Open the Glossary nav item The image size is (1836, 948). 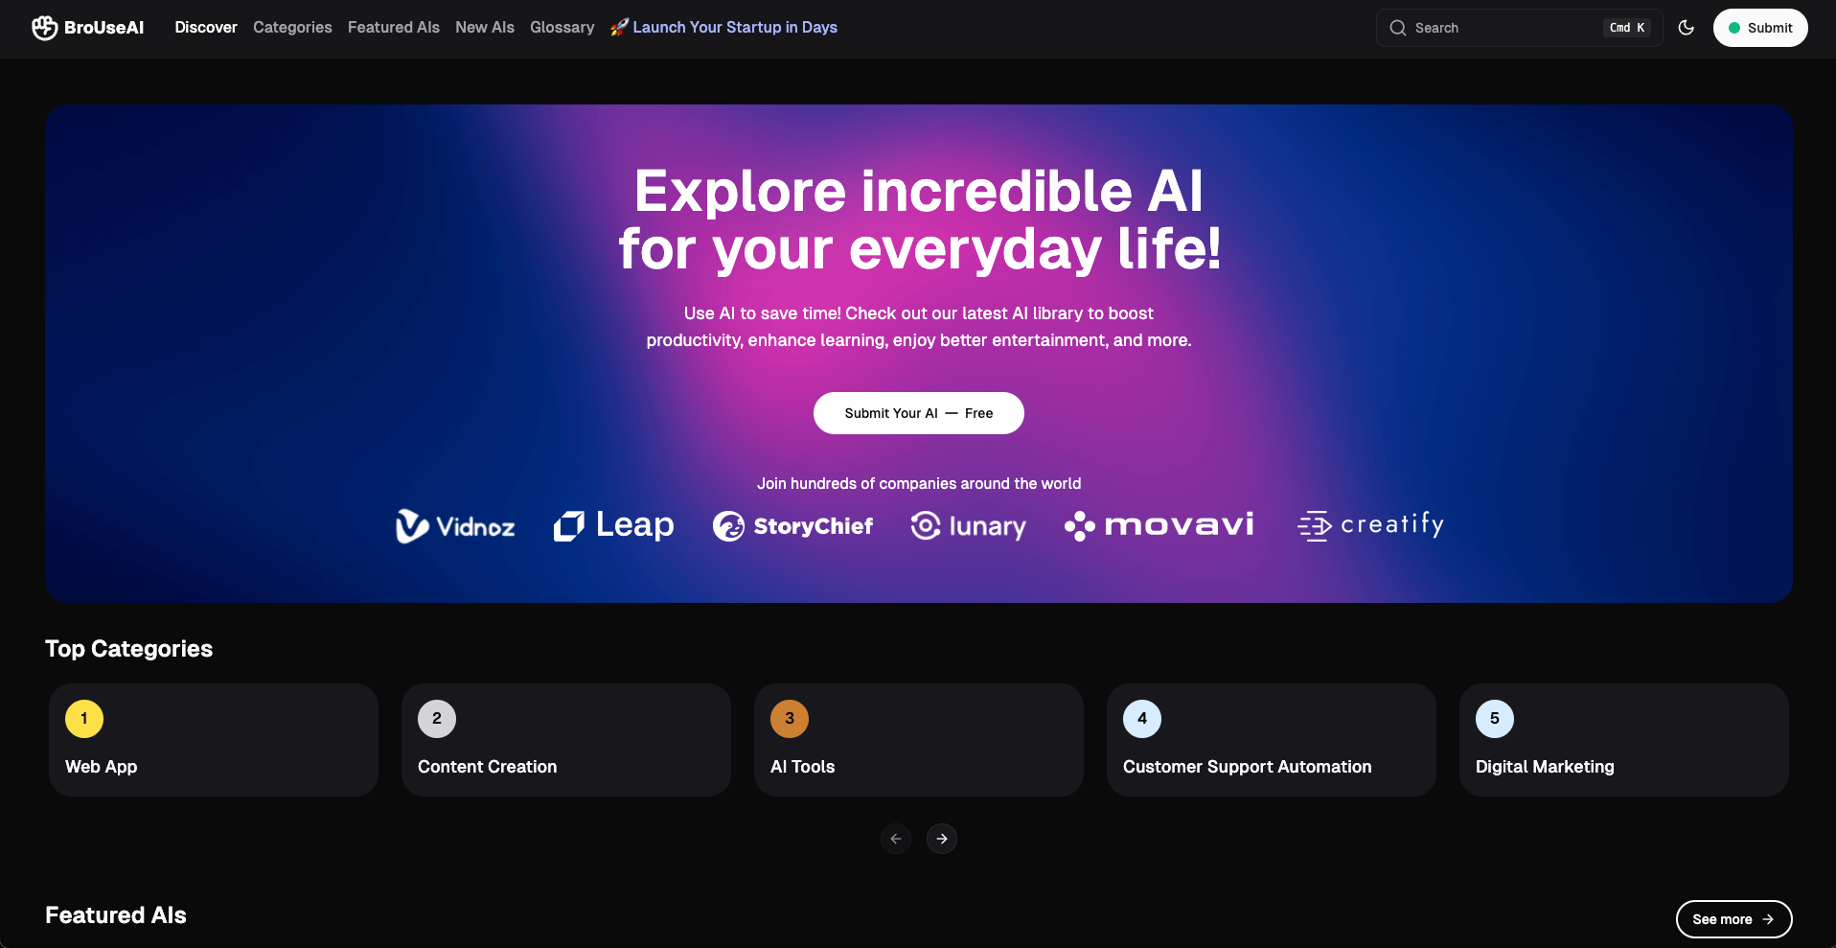(562, 28)
